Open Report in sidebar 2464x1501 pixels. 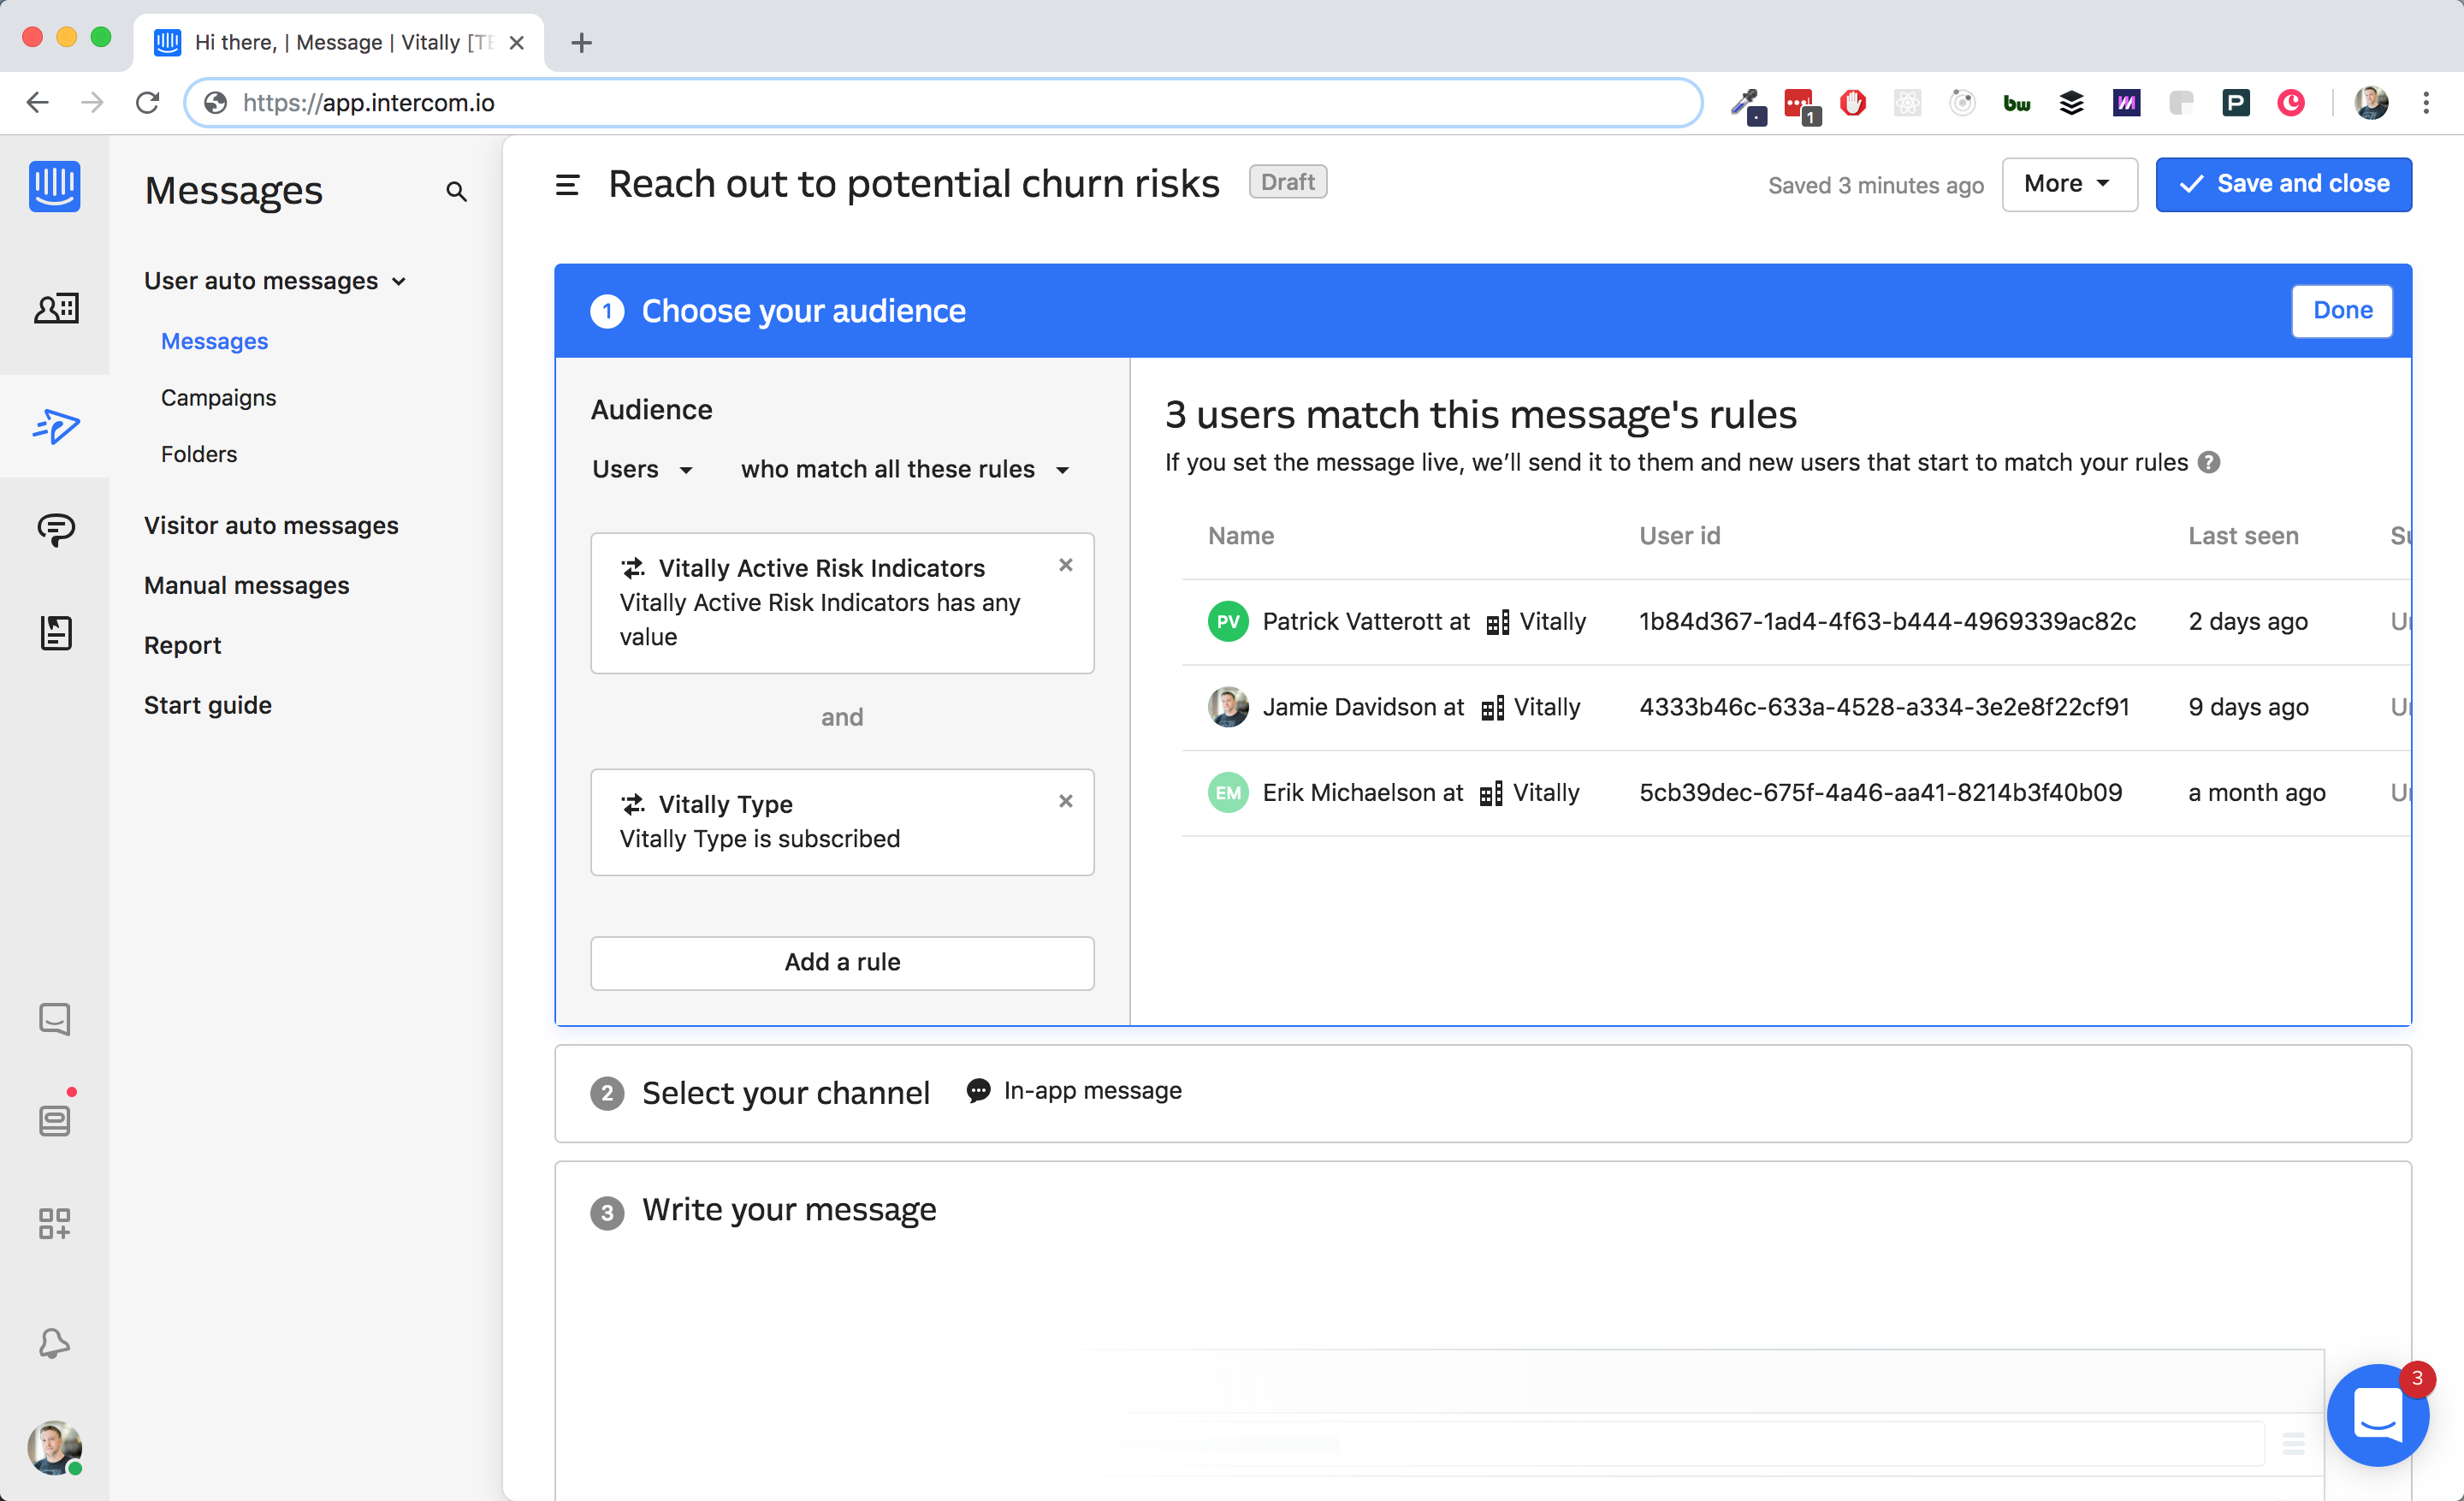182,645
